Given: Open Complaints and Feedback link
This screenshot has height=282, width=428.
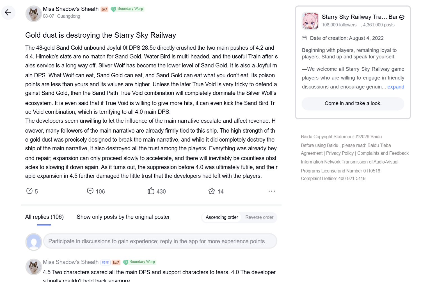Looking at the screenshot, I should 383,153.
